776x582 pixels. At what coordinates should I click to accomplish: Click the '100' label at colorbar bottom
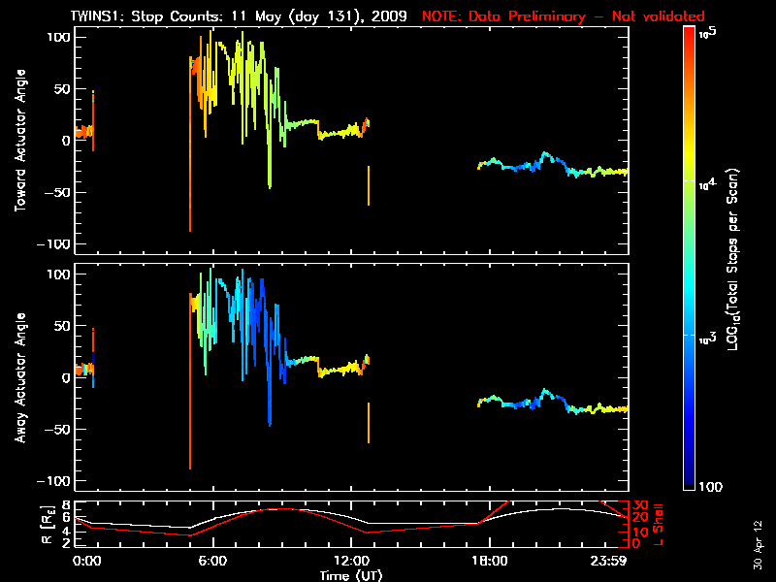tap(711, 487)
